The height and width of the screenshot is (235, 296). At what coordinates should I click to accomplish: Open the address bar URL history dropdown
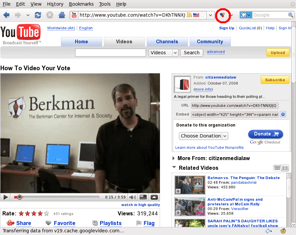[211, 15]
